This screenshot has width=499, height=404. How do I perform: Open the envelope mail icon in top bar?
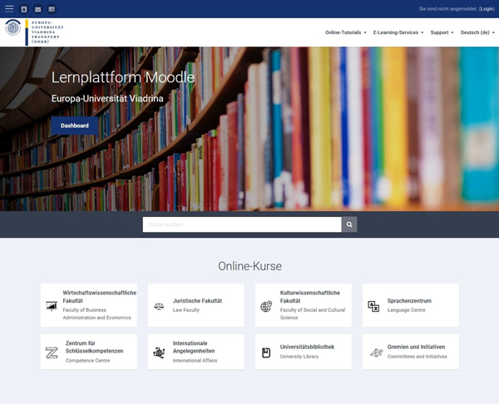[x=38, y=9]
